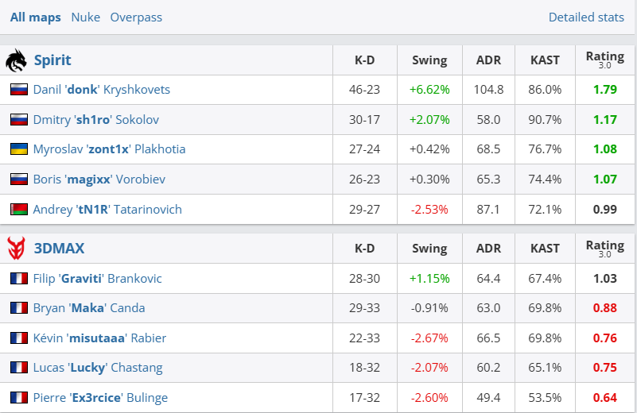The width and height of the screenshot is (637, 413).
Task: Click the French flag beside Graviti
Action: [x=19, y=279]
